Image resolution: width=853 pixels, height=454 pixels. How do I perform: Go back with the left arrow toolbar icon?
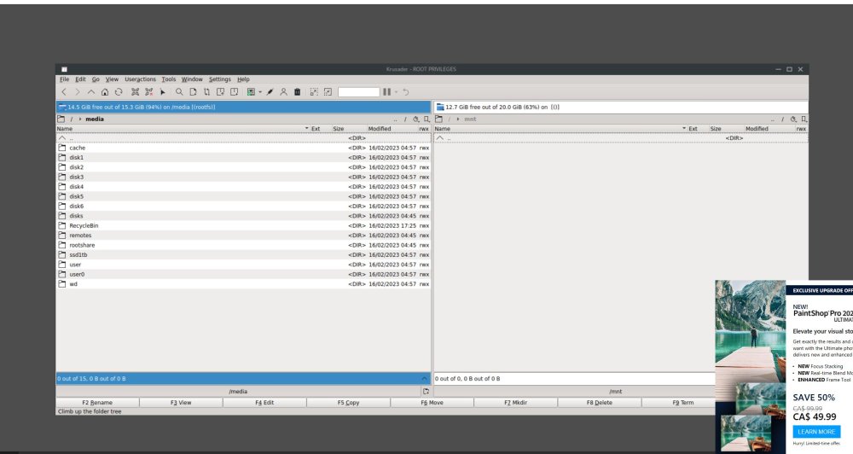point(64,92)
